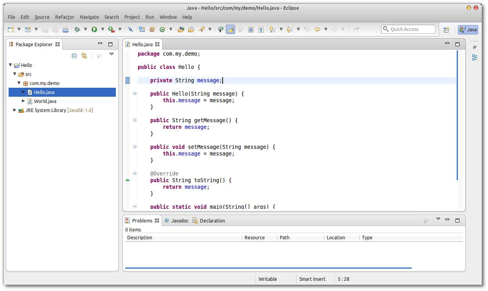Close the Package Explorer view tab
This screenshot has height=291, width=488.
[58, 44]
